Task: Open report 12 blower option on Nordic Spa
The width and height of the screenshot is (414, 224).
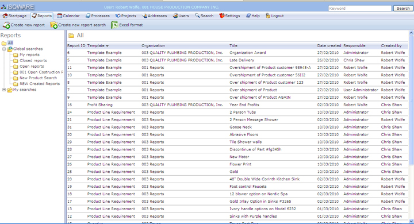Action: (x=259, y=194)
